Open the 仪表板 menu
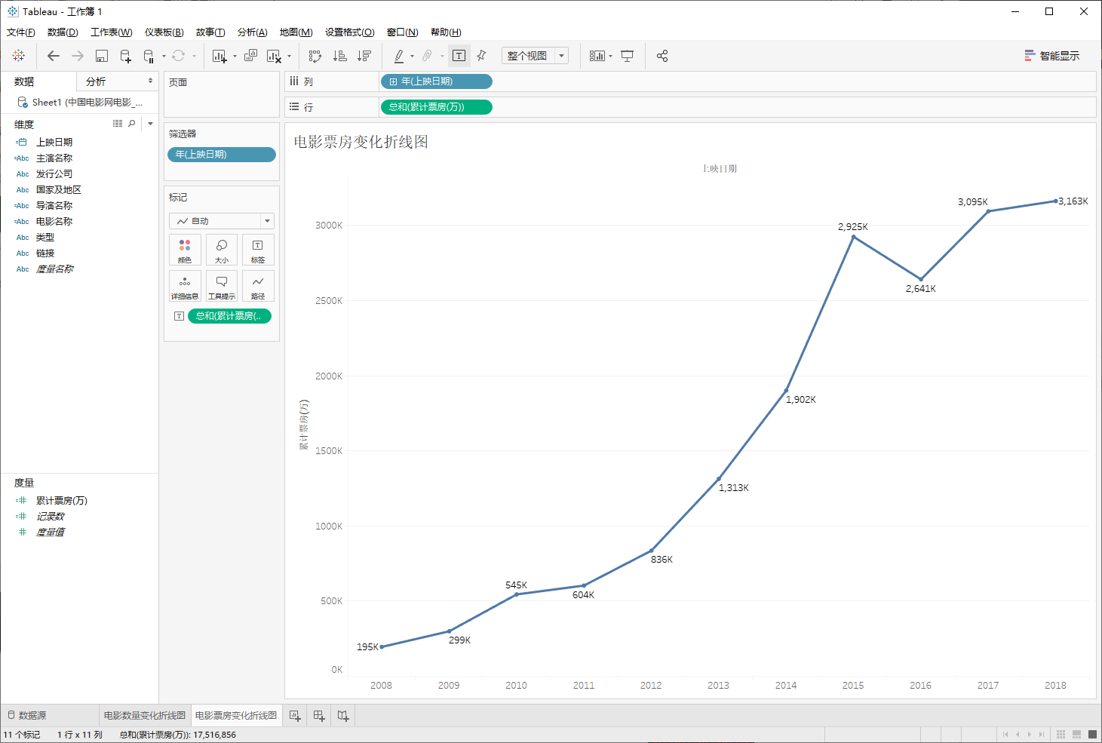This screenshot has width=1102, height=743. tap(164, 32)
